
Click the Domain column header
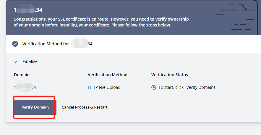click(x=22, y=75)
